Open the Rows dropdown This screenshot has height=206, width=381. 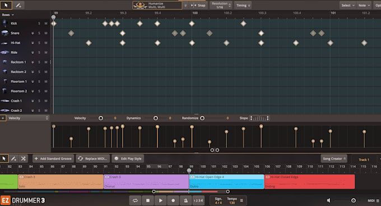click(8, 15)
